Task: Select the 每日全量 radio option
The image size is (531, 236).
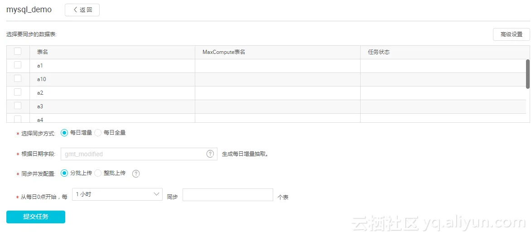Action: (x=98, y=133)
